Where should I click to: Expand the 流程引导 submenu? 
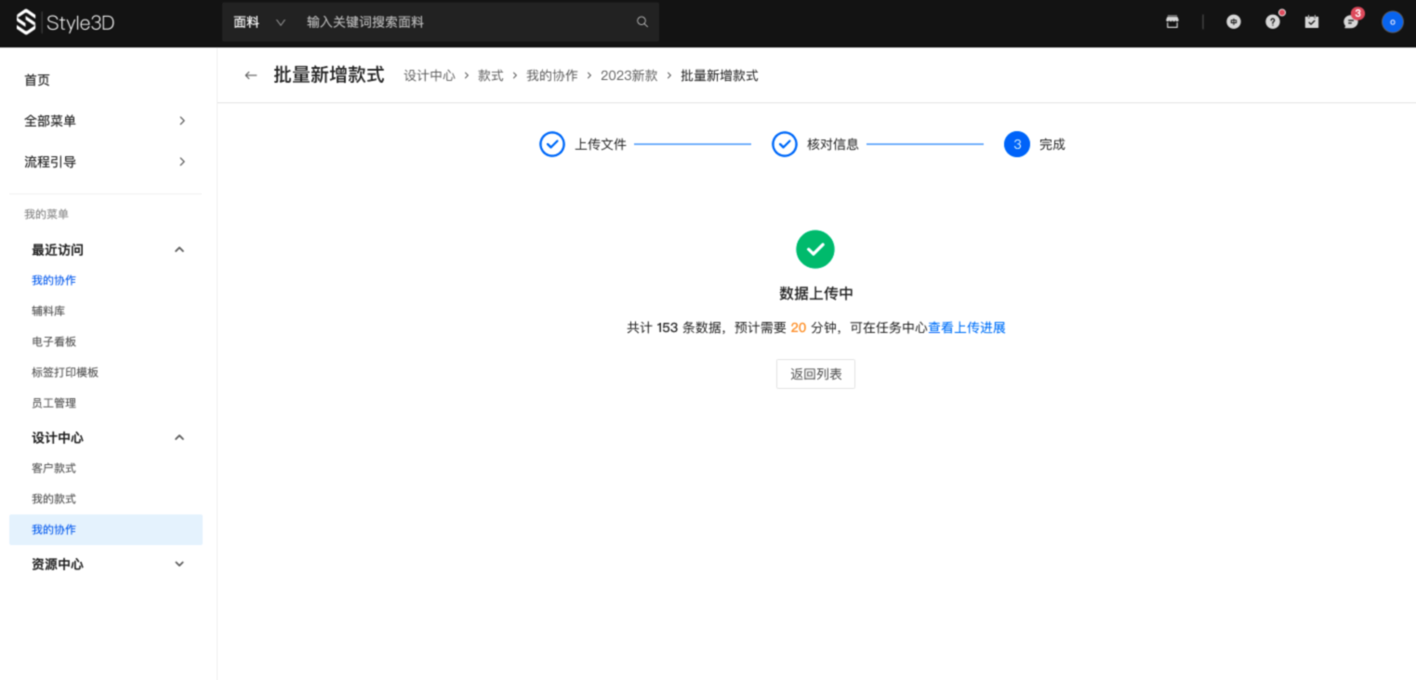[x=181, y=162]
